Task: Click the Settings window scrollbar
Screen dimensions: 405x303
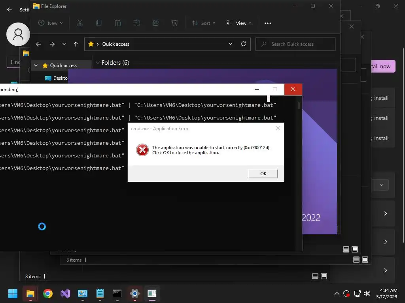Action: point(403,145)
